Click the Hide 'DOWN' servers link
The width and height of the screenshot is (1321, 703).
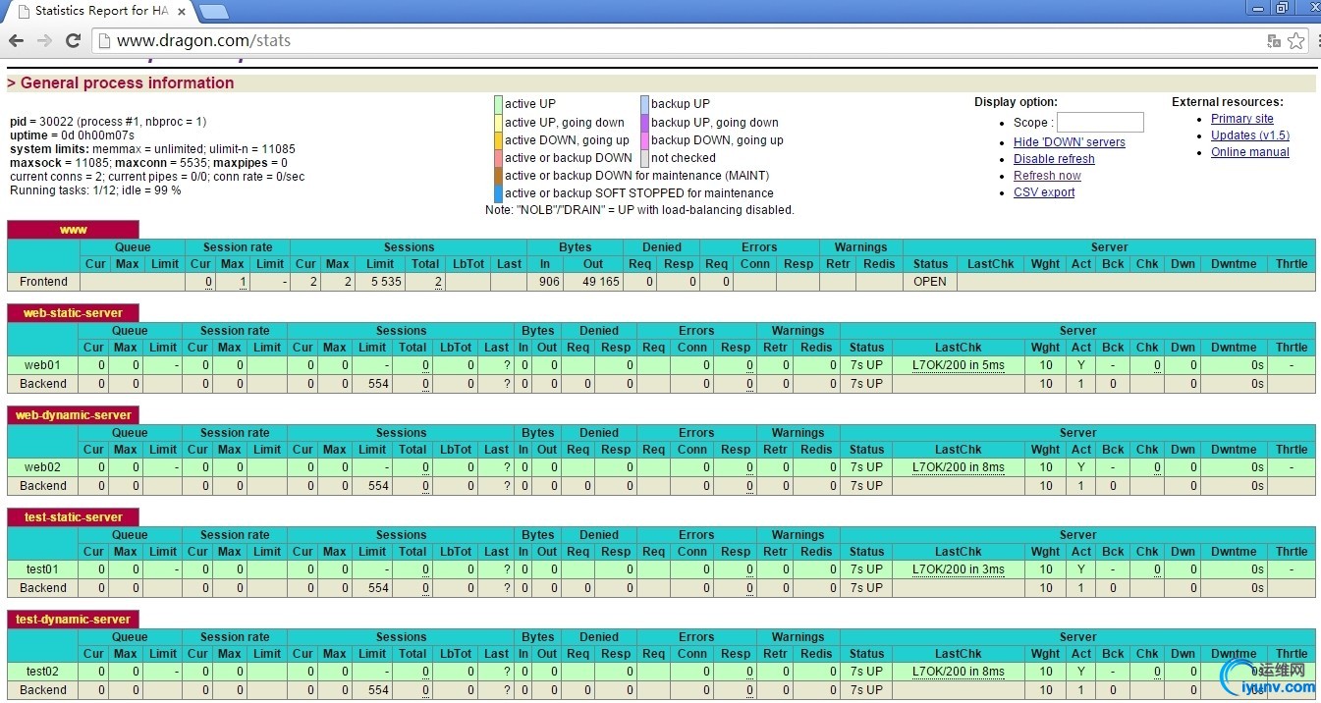click(1069, 142)
